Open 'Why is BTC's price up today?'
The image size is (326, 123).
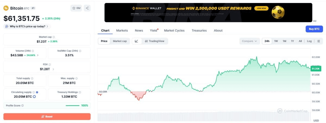27,26
